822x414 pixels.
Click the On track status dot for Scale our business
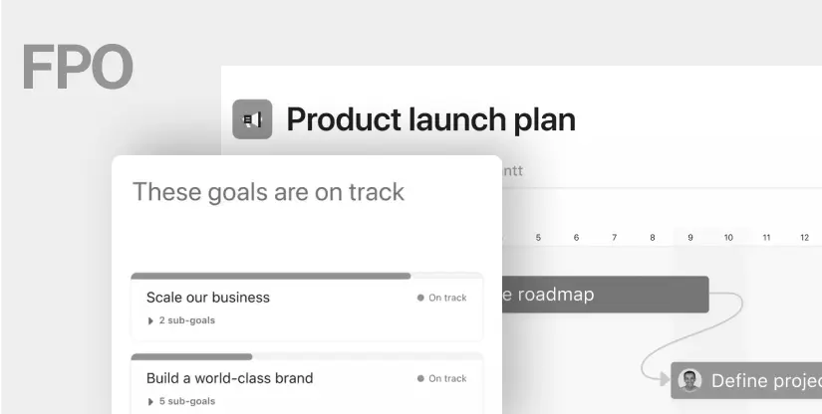(x=420, y=298)
